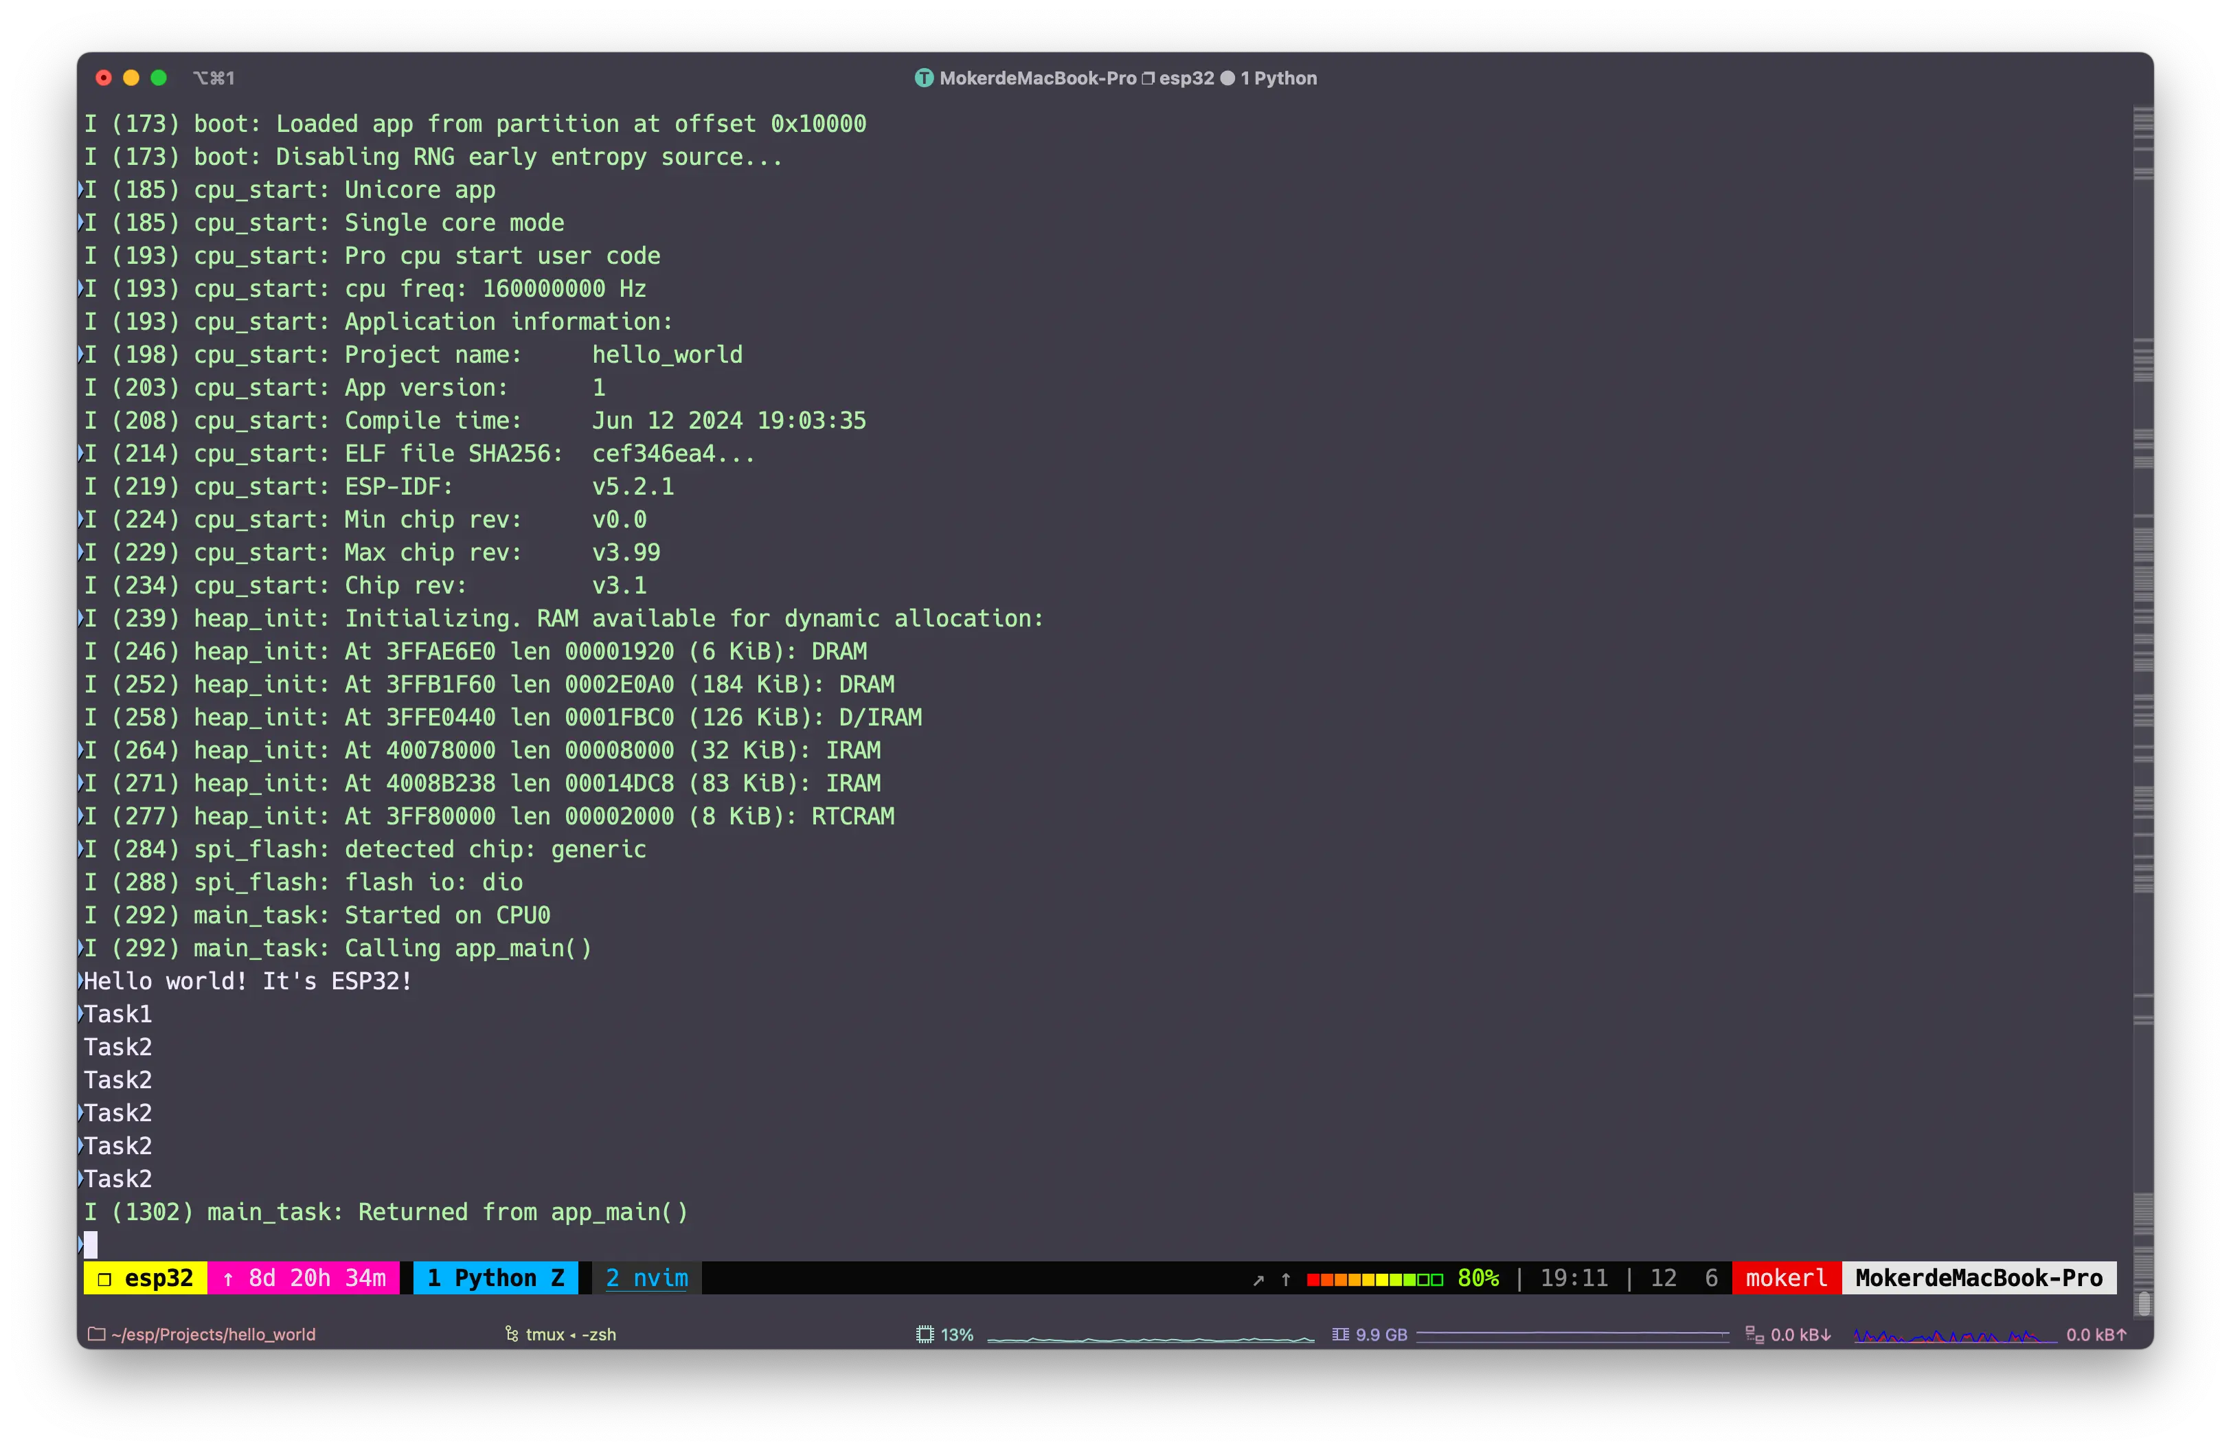
Task: Click the D/IRAM heap_init line
Action: click(x=503, y=717)
